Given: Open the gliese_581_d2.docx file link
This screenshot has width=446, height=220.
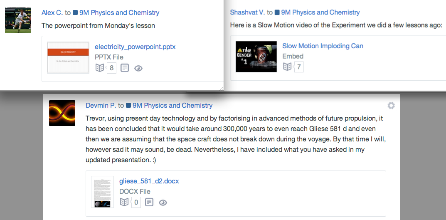Looking at the screenshot, I should coord(149,181).
